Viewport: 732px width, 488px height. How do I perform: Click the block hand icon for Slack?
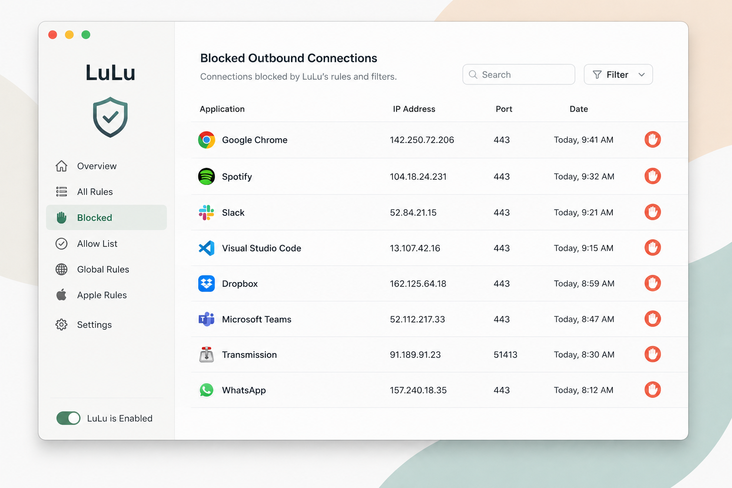pyautogui.click(x=652, y=212)
